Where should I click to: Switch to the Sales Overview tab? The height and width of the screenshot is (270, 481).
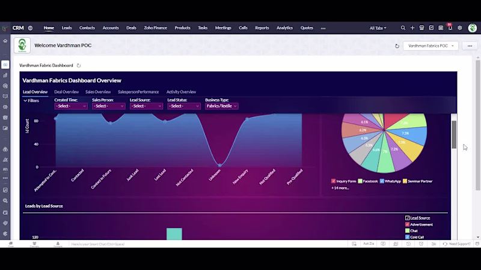(98, 92)
